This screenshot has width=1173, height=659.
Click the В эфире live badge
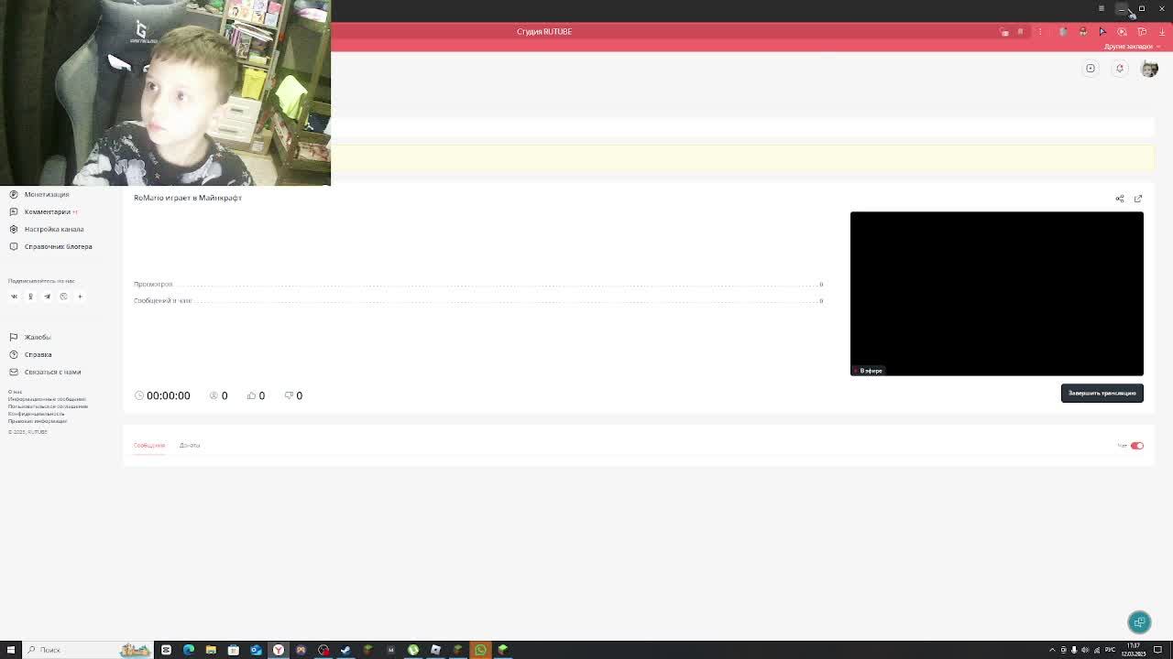[x=869, y=371]
